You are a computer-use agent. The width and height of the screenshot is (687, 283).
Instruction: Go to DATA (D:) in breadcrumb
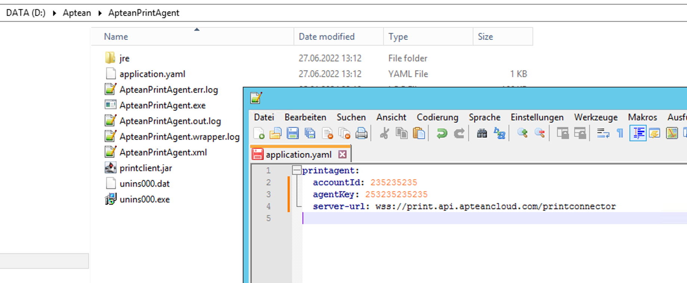tap(26, 13)
